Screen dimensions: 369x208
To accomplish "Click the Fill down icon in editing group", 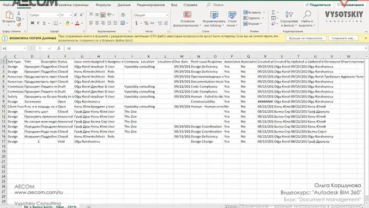I will [273, 18].
